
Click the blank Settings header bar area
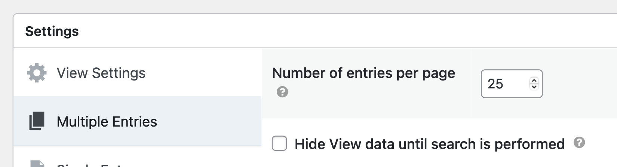337,31
